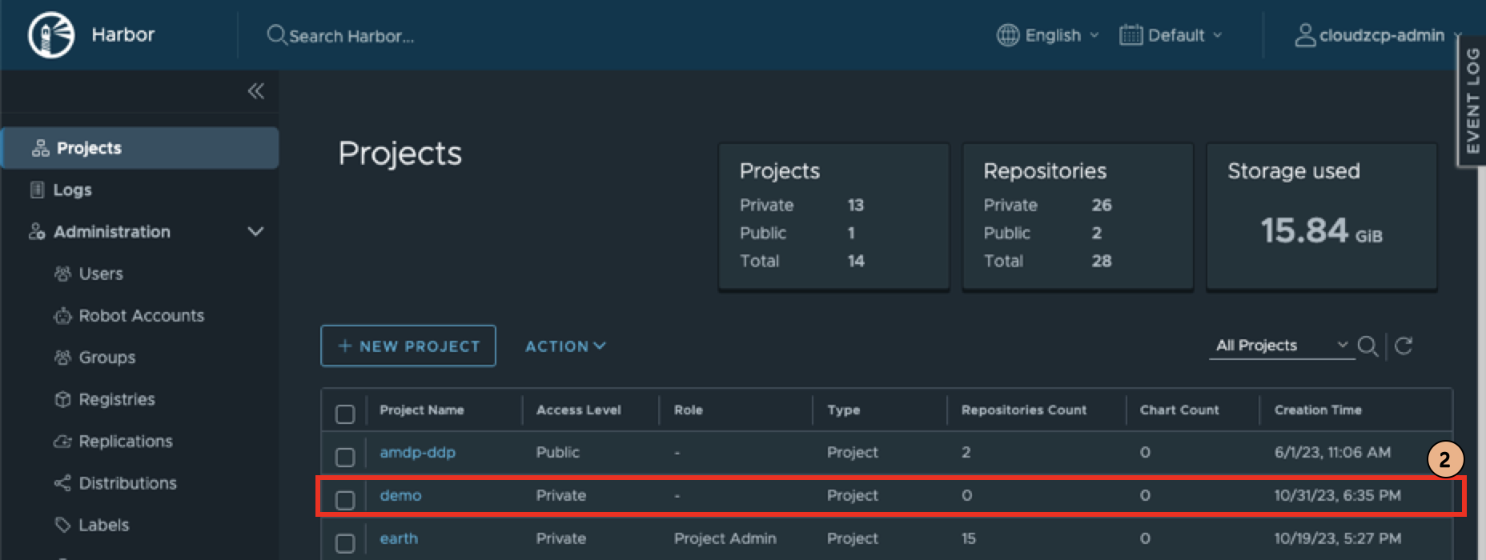The height and width of the screenshot is (560, 1486).
Task: Toggle the select-all projects checkbox
Action: 345,414
